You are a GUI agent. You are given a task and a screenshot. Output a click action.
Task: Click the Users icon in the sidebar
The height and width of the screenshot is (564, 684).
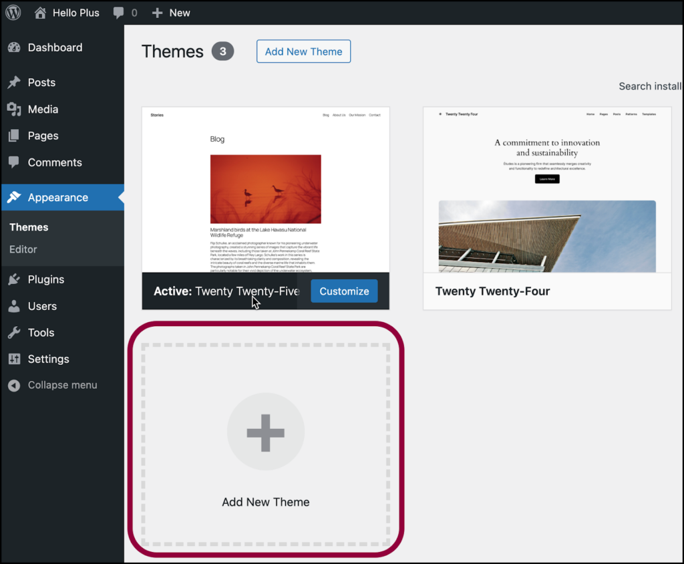15,306
